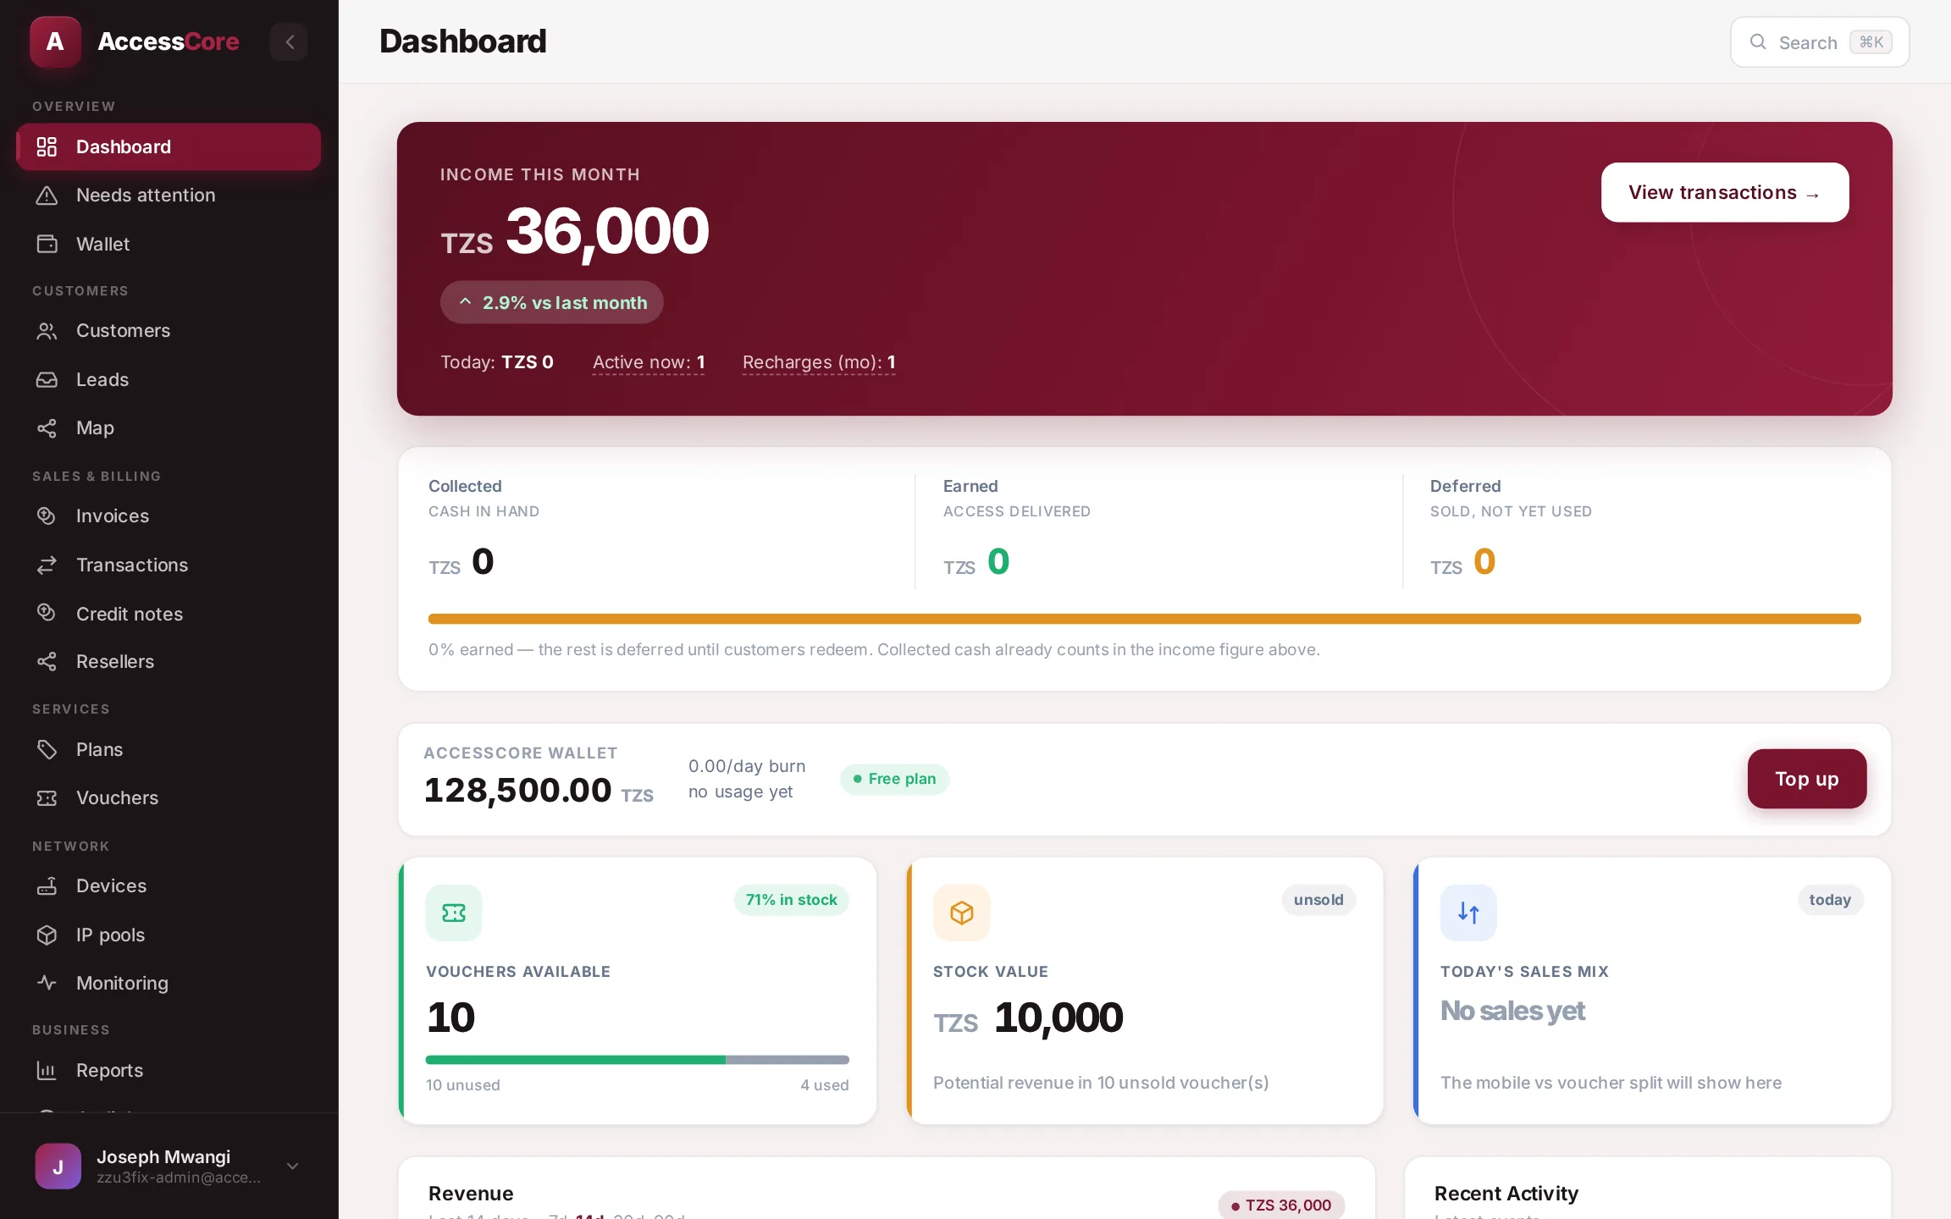Open the Plans menu item

click(x=169, y=750)
